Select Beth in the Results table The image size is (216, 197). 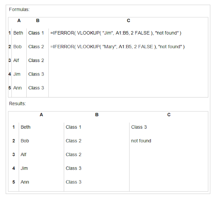pyautogui.click(x=26, y=127)
